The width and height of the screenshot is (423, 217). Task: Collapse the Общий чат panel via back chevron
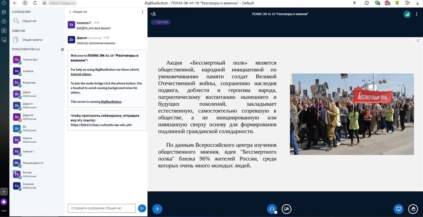[x=70, y=12]
